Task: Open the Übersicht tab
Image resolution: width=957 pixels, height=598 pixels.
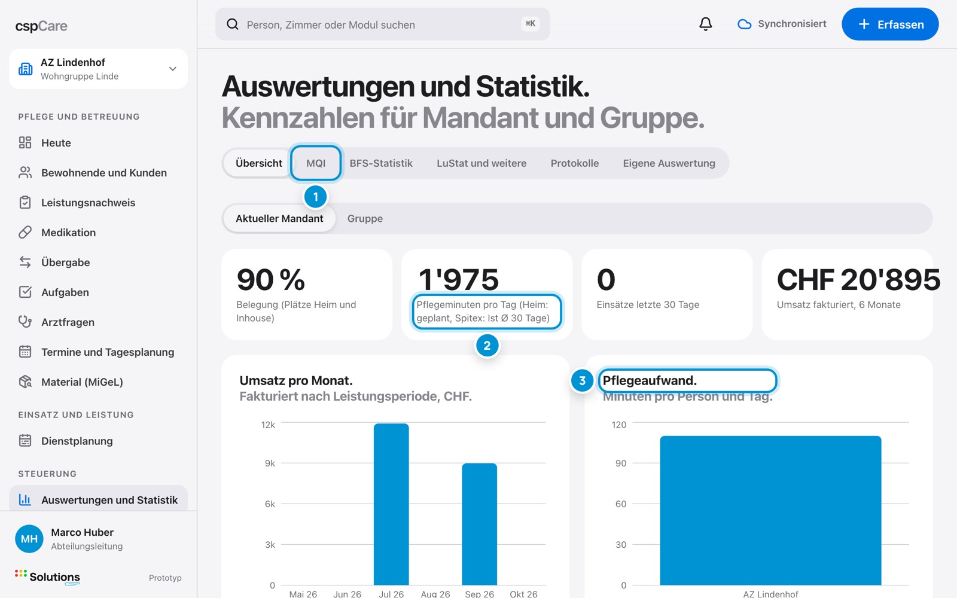Action: coord(259,163)
